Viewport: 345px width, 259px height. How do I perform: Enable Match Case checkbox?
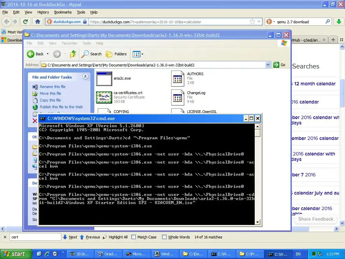coord(133,237)
